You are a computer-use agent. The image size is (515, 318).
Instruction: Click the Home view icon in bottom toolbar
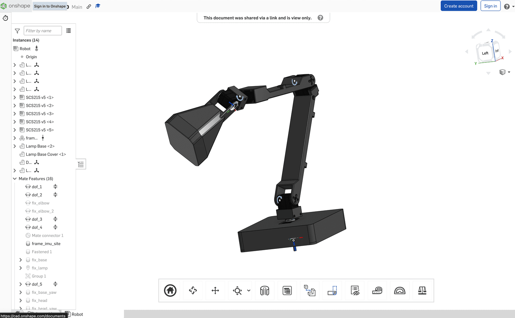pyautogui.click(x=170, y=291)
